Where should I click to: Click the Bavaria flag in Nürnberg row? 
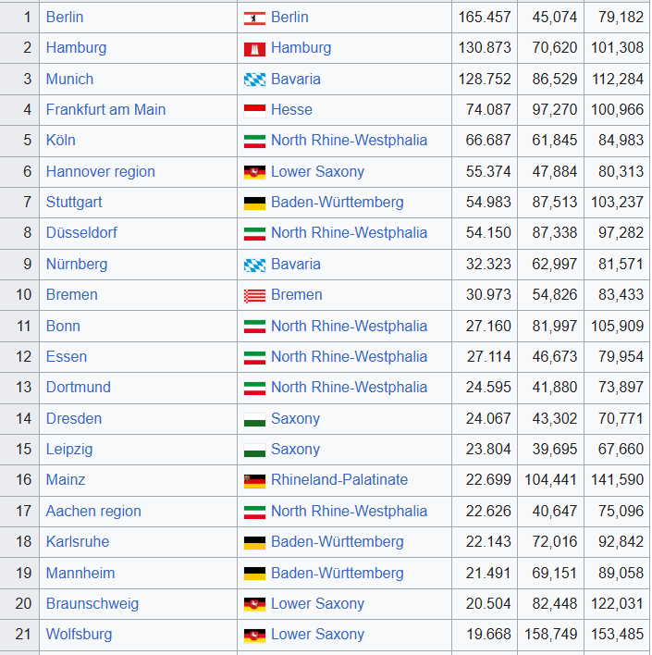pyautogui.click(x=254, y=265)
